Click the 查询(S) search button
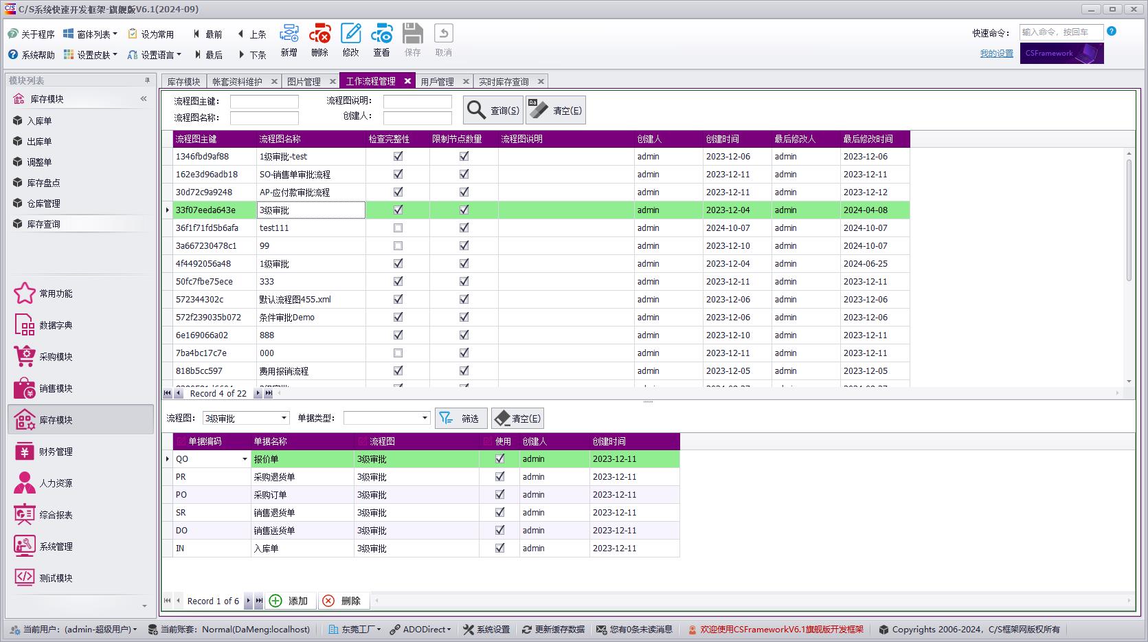Screen dimensions: 1148x642 coord(493,110)
